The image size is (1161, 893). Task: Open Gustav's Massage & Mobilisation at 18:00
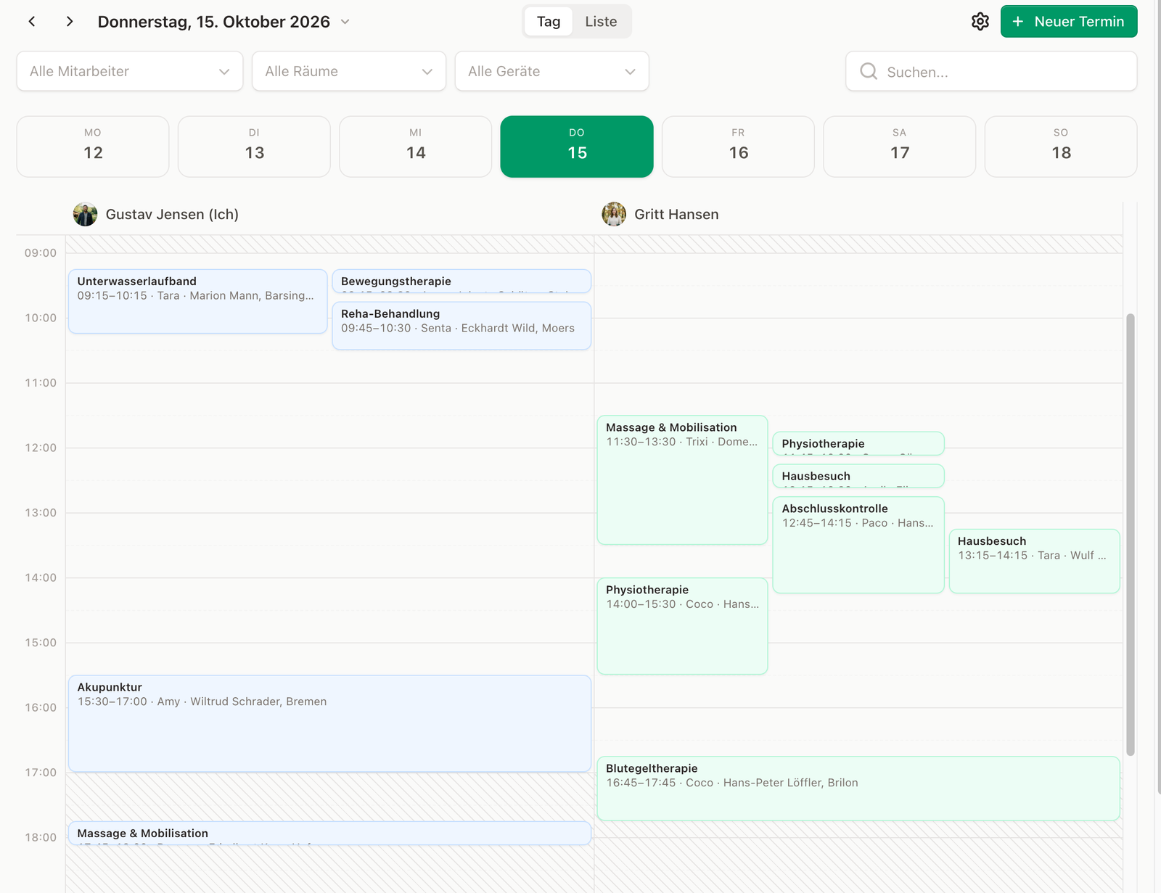pyautogui.click(x=329, y=834)
